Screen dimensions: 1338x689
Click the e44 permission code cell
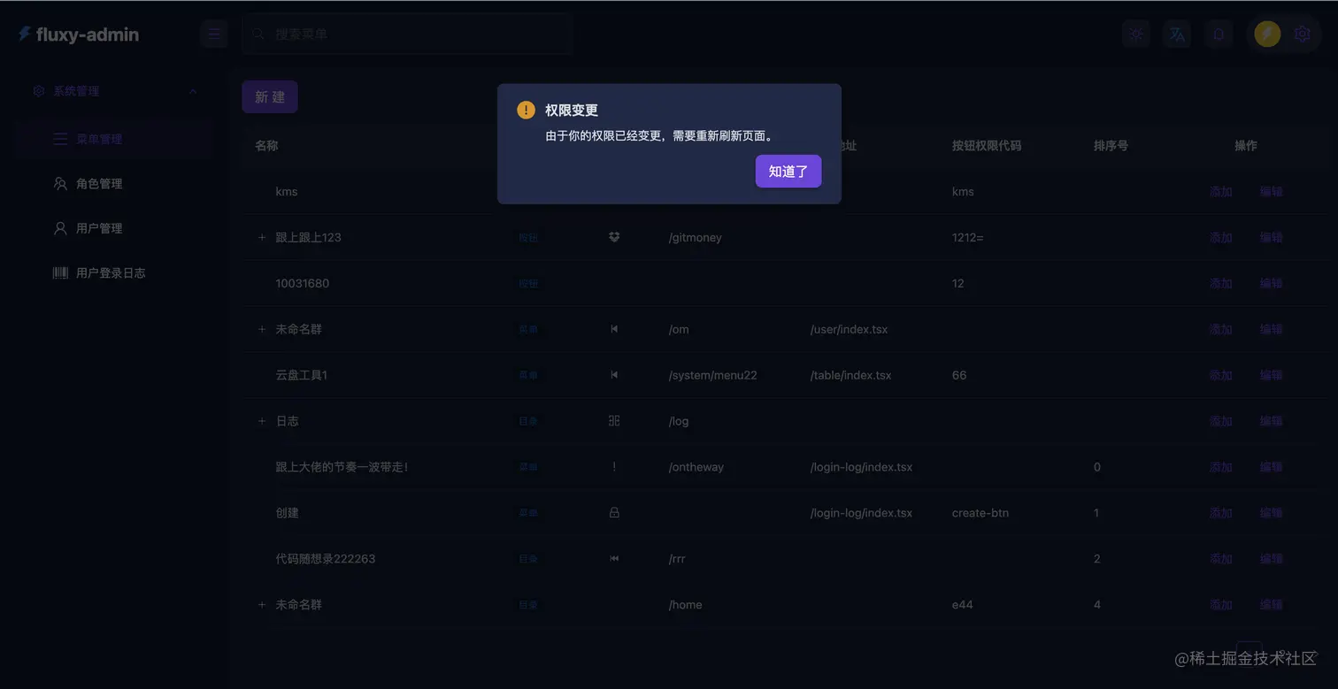click(963, 605)
